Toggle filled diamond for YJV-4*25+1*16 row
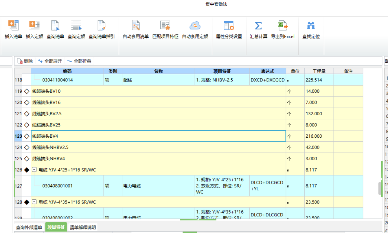Image resolution: width=388 pixels, height=233 pixels. 27,170
